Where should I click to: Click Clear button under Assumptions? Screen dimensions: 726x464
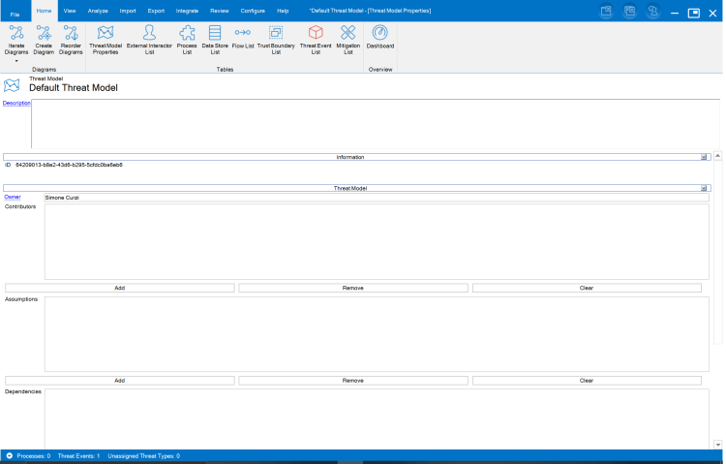(587, 381)
